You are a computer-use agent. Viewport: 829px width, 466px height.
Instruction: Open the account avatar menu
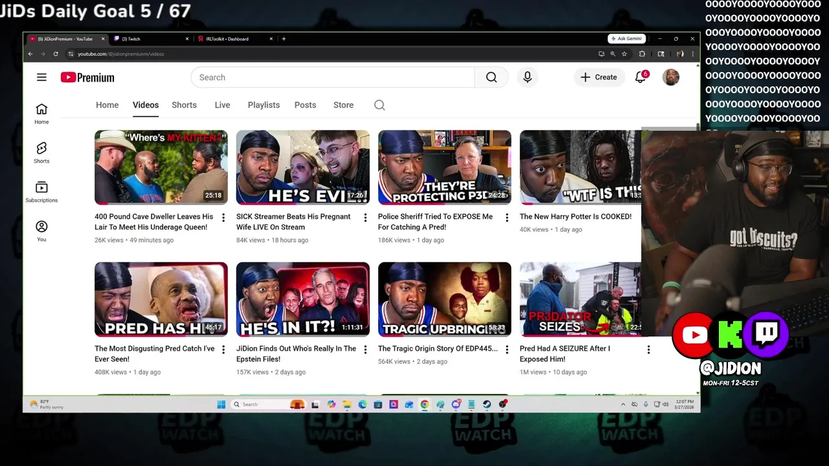pos(671,77)
